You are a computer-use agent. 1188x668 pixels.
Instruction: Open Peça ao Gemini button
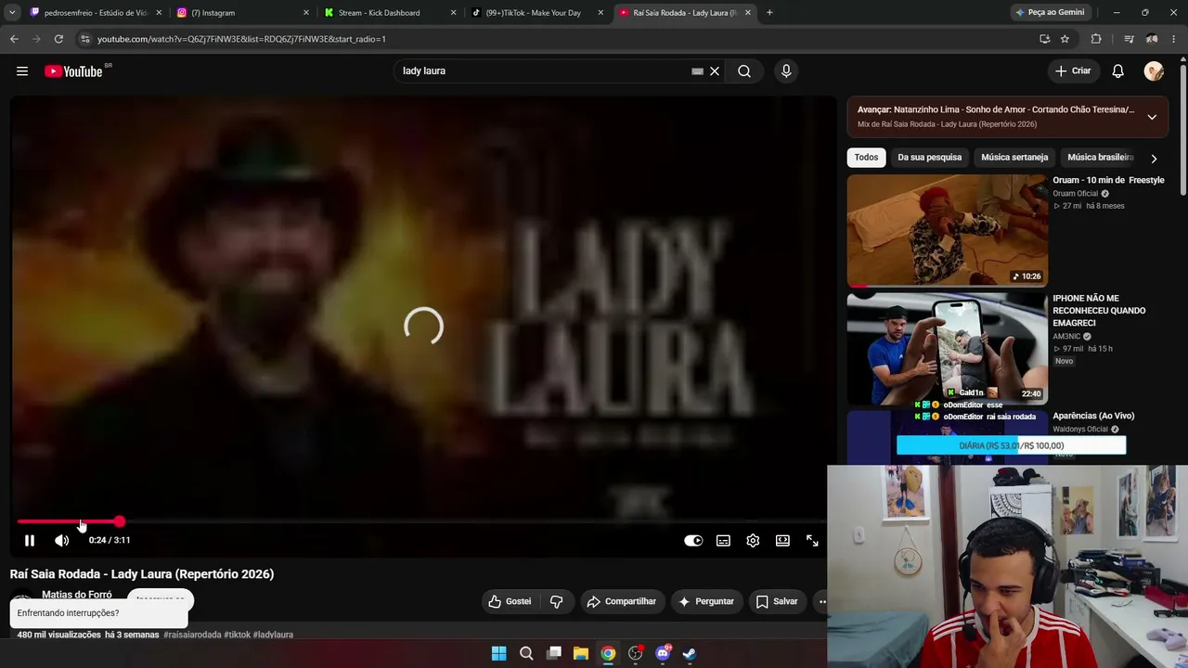pyautogui.click(x=1049, y=13)
